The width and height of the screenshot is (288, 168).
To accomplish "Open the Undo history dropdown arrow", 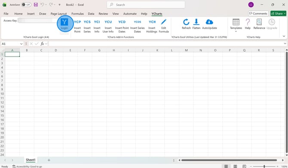I will [x=46, y=5].
